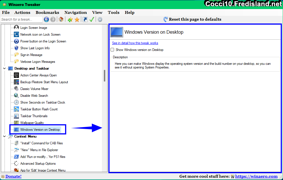The width and height of the screenshot is (283, 180).
Task: Click the Login Screen Image icon
Action: pos(16,28)
